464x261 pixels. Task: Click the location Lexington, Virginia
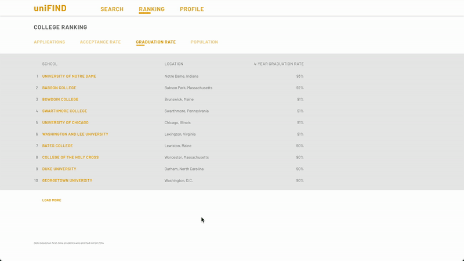180,134
